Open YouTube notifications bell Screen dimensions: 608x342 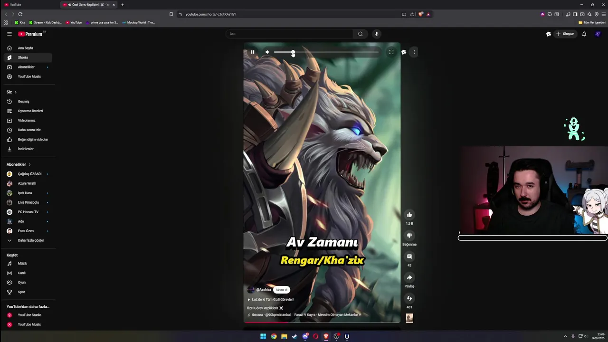tap(584, 34)
